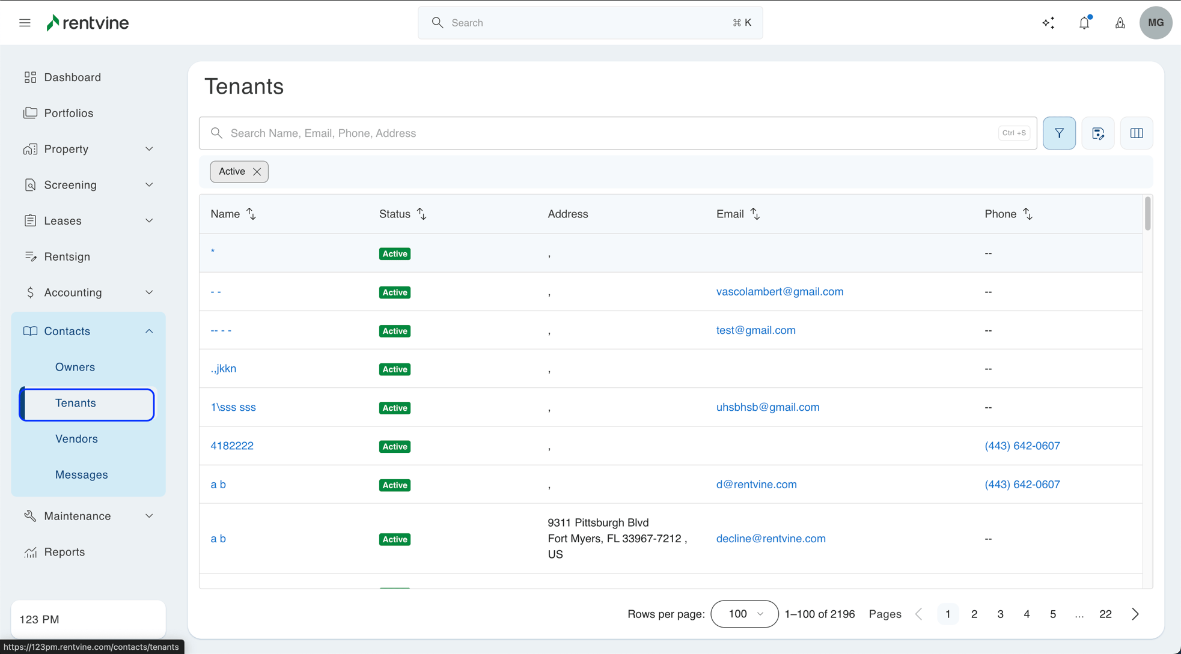Open the column settings icon
This screenshot has height=654, width=1181.
coord(1137,133)
